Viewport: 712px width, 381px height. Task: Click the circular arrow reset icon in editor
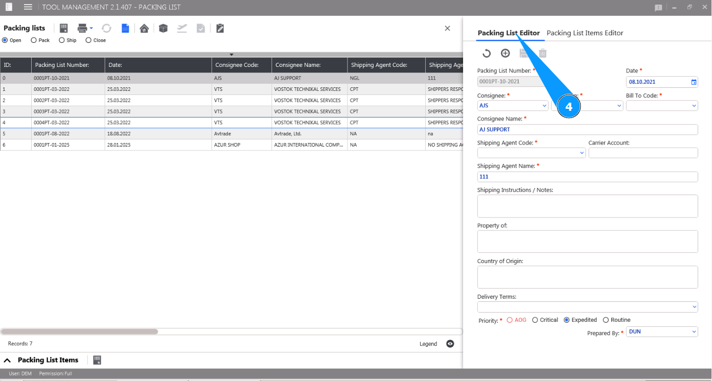[x=486, y=53]
